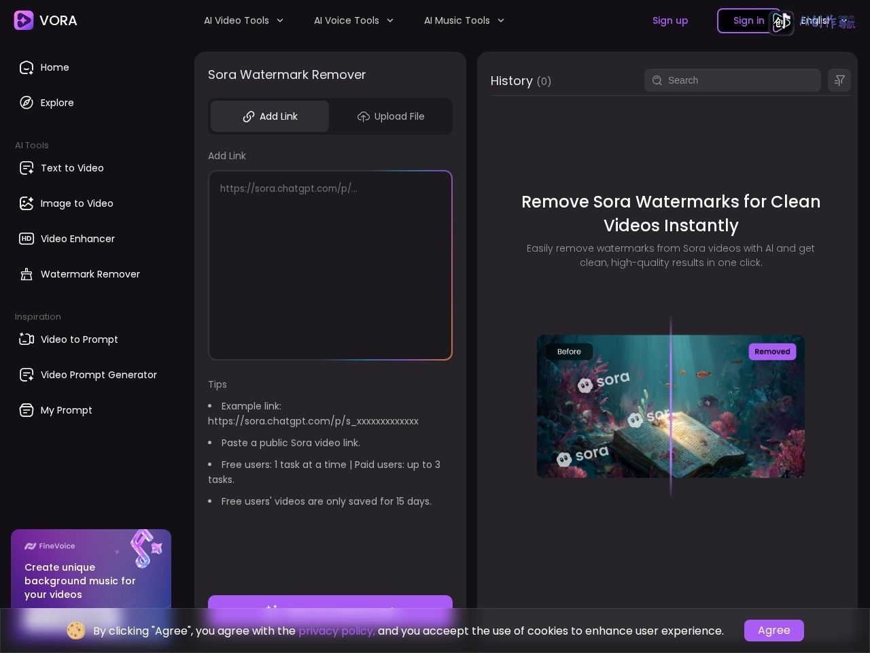Click the cookie icon in consent banner
Image resolution: width=870 pixels, height=653 pixels.
point(76,631)
